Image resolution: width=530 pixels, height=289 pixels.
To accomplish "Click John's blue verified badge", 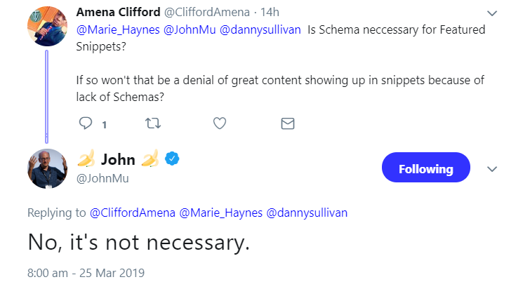I will pos(172,159).
